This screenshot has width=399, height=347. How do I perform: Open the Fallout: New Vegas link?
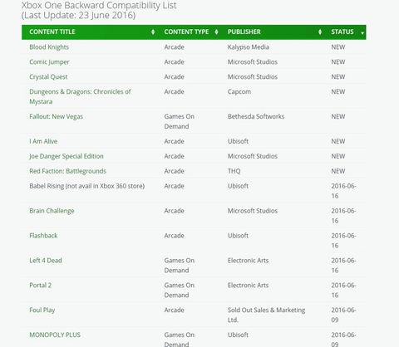(57, 116)
